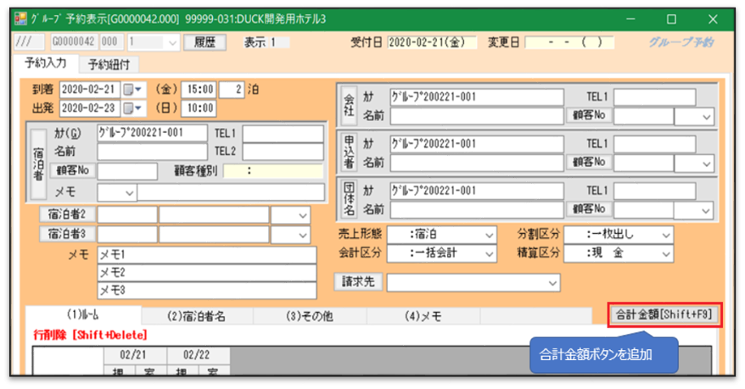The width and height of the screenshot is (745, 389).
Task: Click the 宿泊者2 button
Action: (x=67, y=214)
